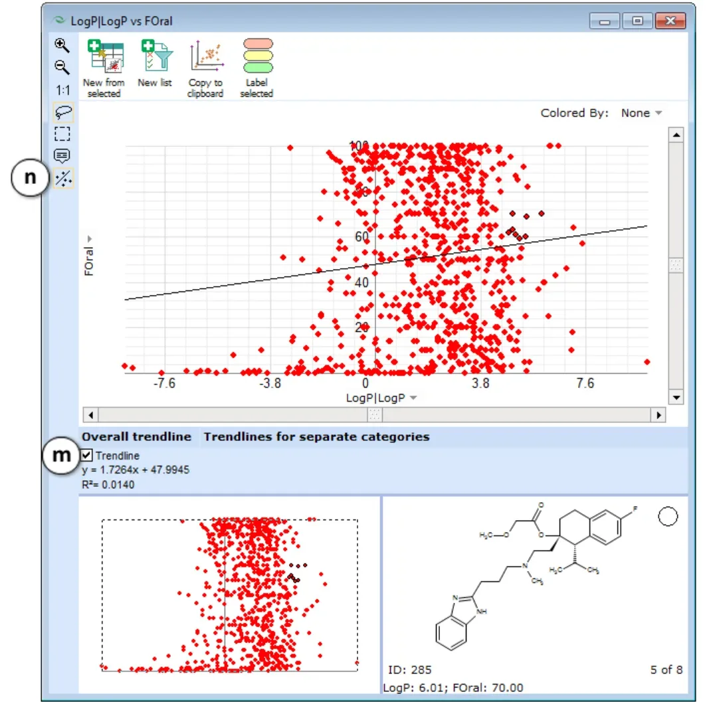
Task: Switch to Overall trendline tab
Action: click(x=137, y=436)
